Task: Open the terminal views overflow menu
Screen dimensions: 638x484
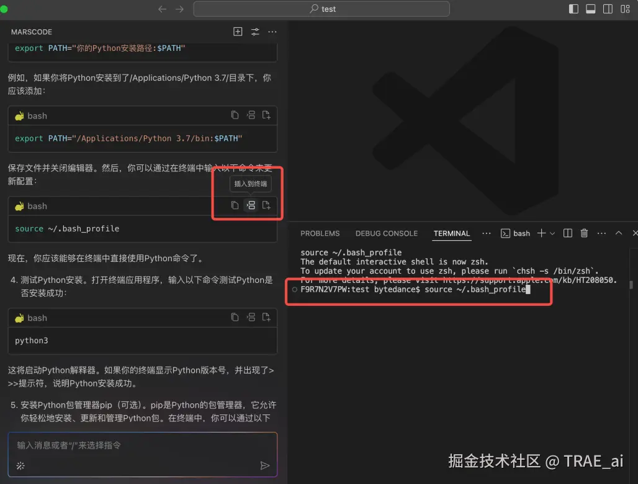Action: pyautogui.click(x=601, y=233)
